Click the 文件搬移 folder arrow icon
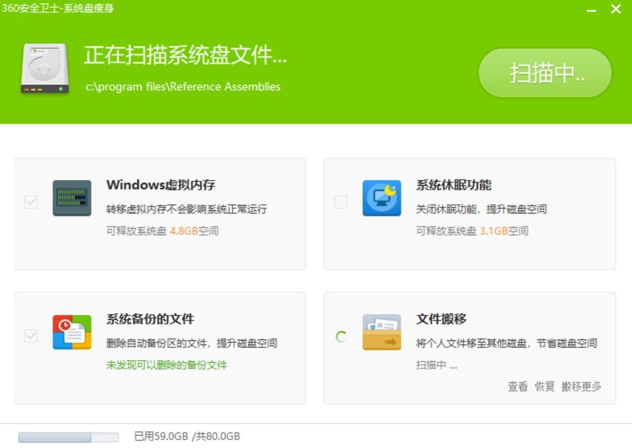 click(x=381, y=332)
